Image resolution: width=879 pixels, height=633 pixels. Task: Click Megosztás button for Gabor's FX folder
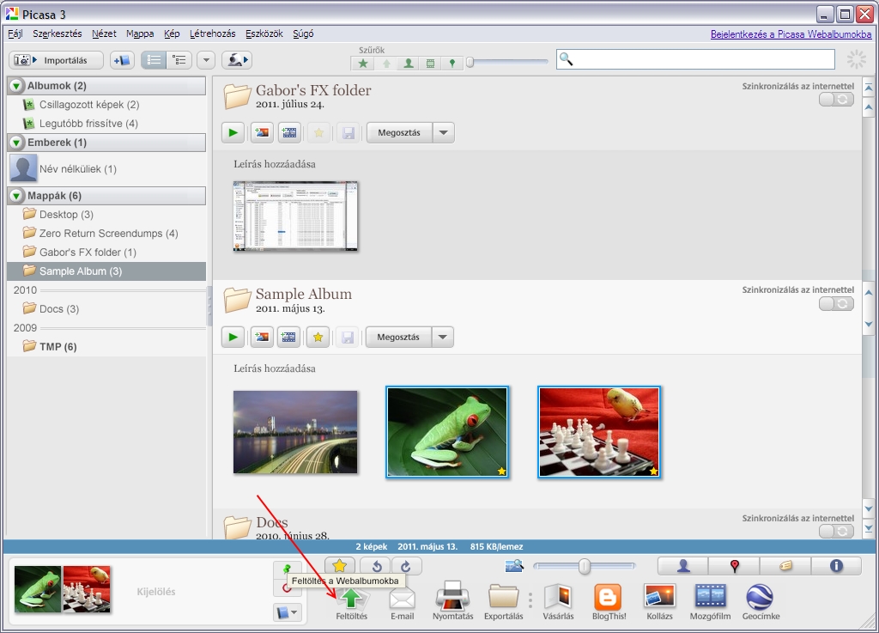pyautogui.click(x=399, y=133)
